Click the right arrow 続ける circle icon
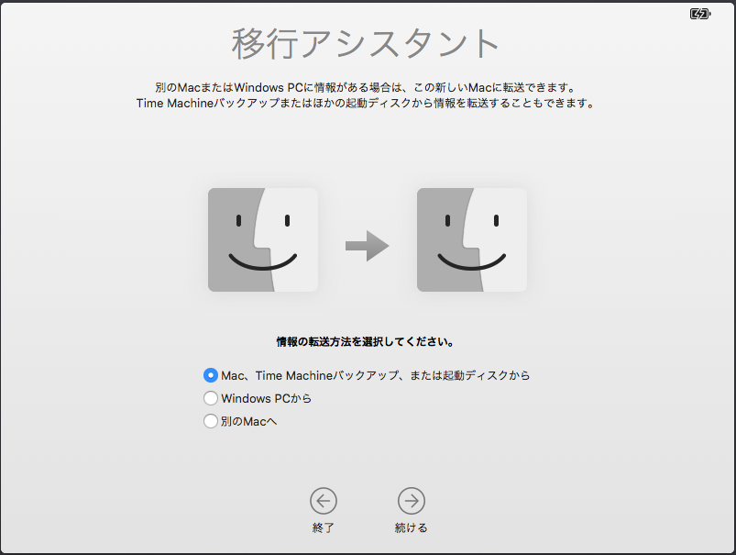 coord(412,501)
